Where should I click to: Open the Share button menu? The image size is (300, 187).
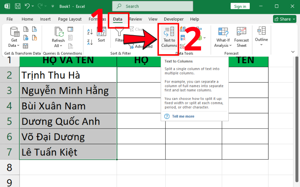click(285, 19)
